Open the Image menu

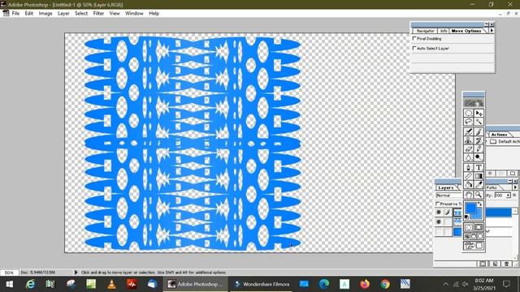click(x=45, y=13)
